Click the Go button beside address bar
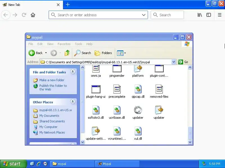Screen dimensions: 225x168 click(x=183, y=62)
